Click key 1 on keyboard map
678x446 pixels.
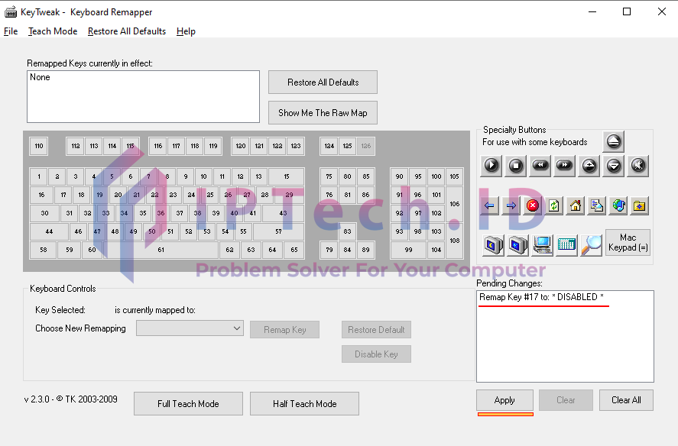(x=39, y=176)
